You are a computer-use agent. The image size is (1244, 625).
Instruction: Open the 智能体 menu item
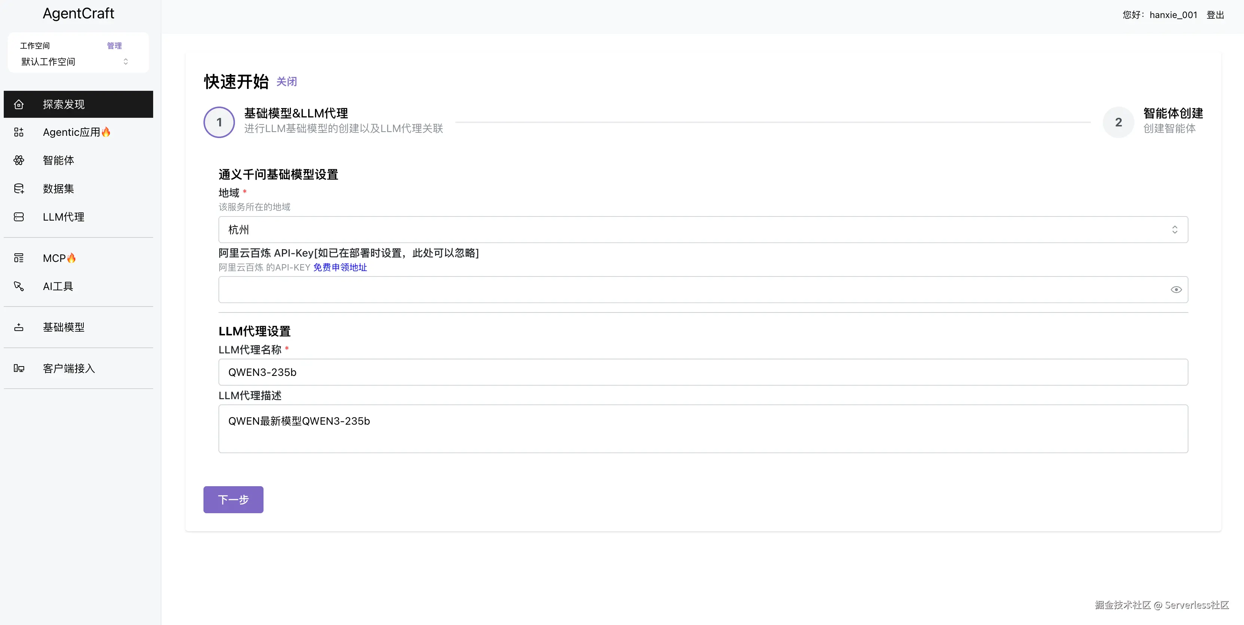(x=59, y=160)
